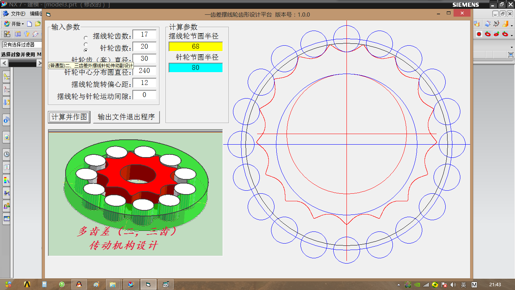Open the file explorer taskbar icon
The height and width of the screenshot is (290, 515).
coord(112,284)
